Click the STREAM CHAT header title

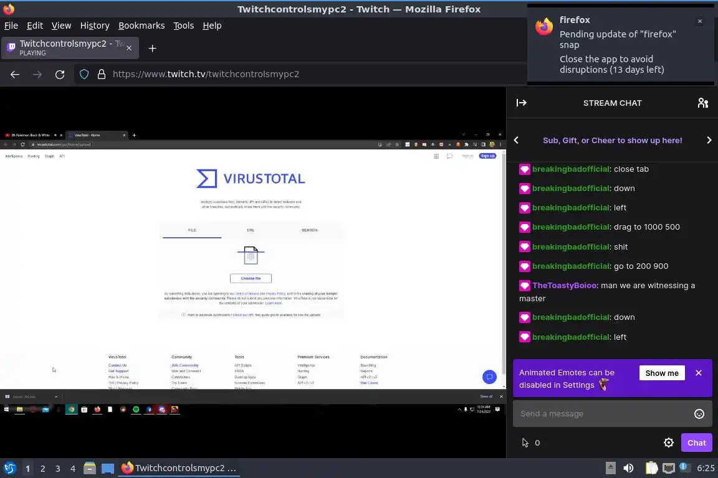(x=612, y=103)
